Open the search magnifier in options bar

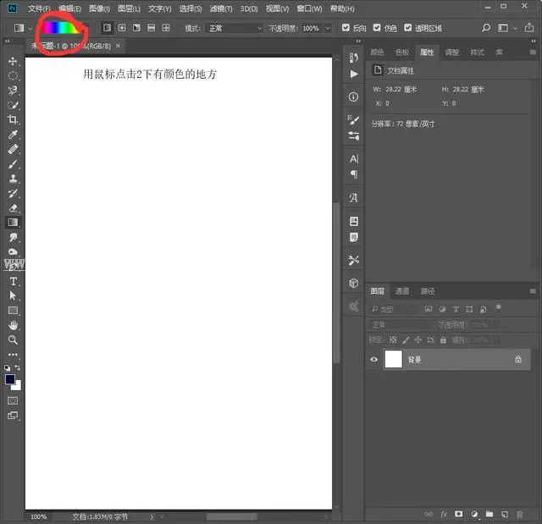click(x=486, y=28)
